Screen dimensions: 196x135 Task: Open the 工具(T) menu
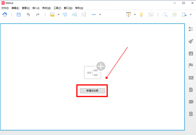click(x=57, y=8)
